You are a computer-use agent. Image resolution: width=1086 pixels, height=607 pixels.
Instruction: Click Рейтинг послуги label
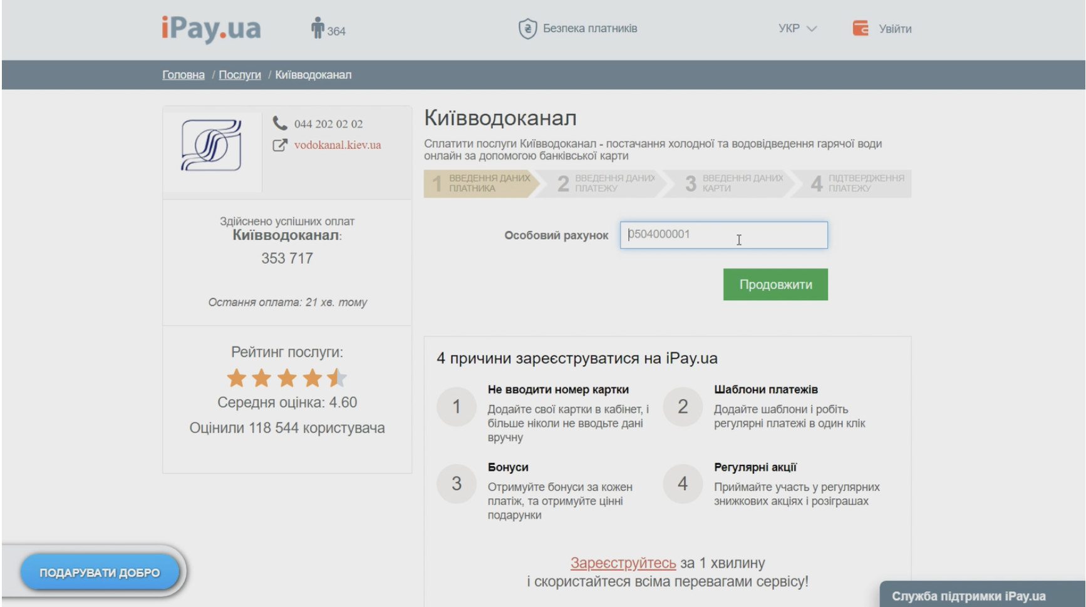287,352
